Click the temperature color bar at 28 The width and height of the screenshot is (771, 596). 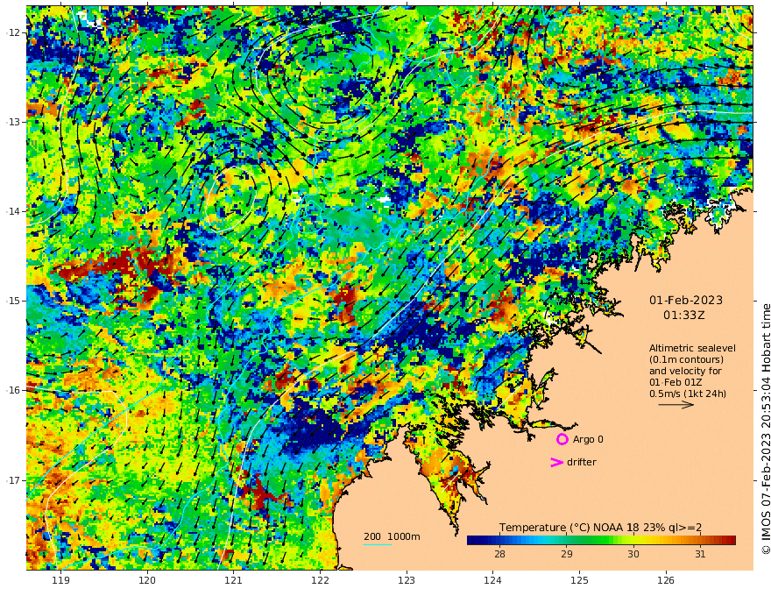pyautogui.click(x=499, y=541)
